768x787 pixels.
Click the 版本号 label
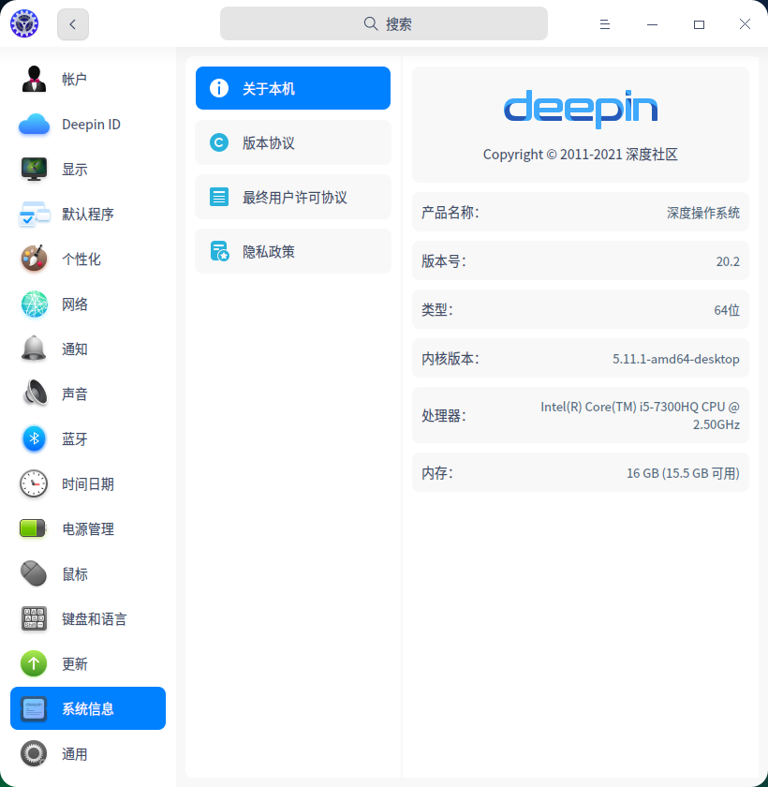(x=443, y=261)
